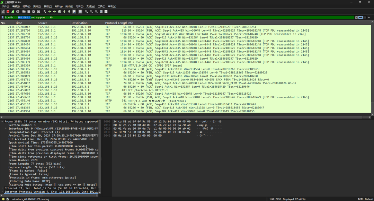
Task: Sort by Source column header
Action: point(54,23)
